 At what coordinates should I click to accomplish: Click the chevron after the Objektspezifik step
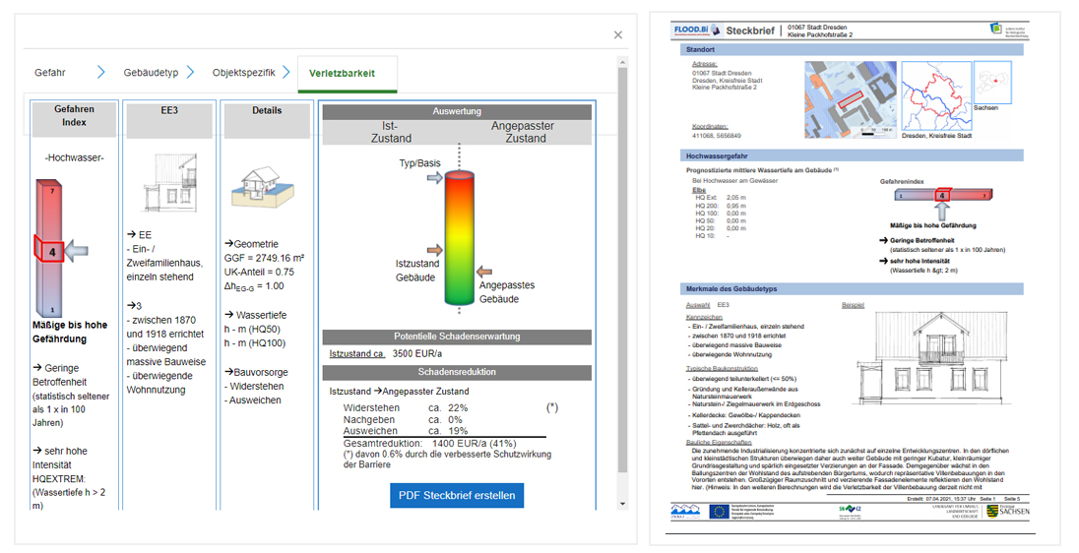[286, 73]
